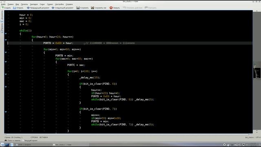Close document with the red Закрыть icon

pyautogui.click(x=111, y=8)
